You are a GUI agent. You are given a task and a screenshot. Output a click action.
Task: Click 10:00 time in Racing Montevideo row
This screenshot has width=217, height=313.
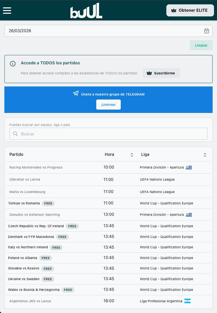[109, 167]
